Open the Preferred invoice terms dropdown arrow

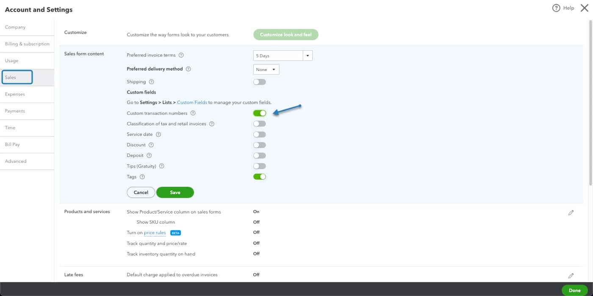click(x=308, y=55)
